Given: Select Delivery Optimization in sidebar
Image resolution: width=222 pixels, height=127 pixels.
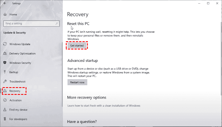Looking at the screenshot, I should coord(22,54).
